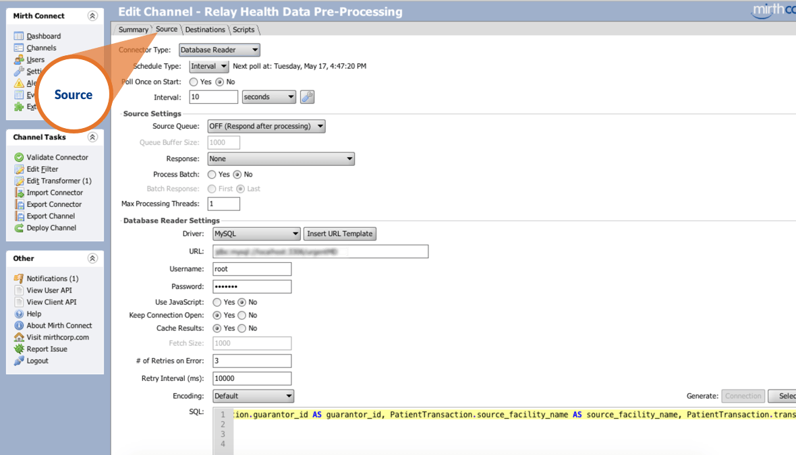The image size is (796, 455).
Task: Click the Export Connector task link
Action: (55, 204)
